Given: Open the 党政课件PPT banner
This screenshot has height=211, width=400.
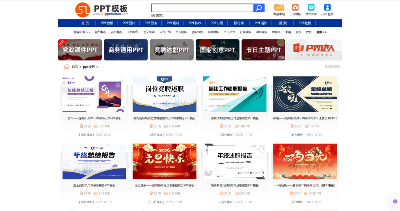Looking at the screenshot, I should click(80, 50).
